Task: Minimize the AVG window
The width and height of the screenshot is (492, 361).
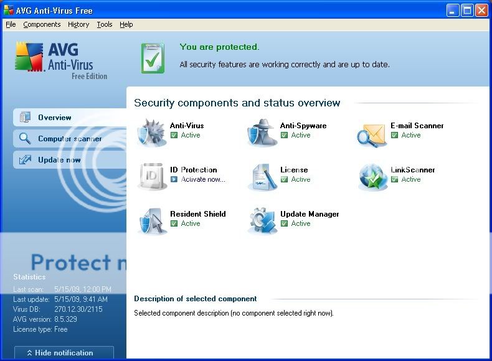Action: point(453,11)
